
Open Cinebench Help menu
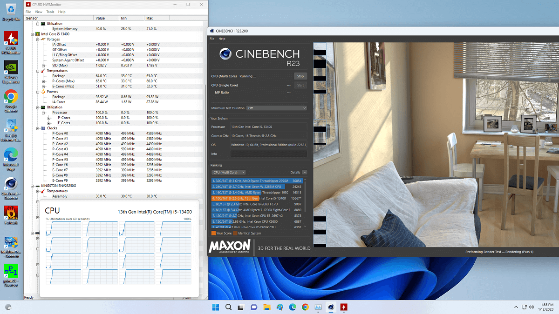pos(222,39)
